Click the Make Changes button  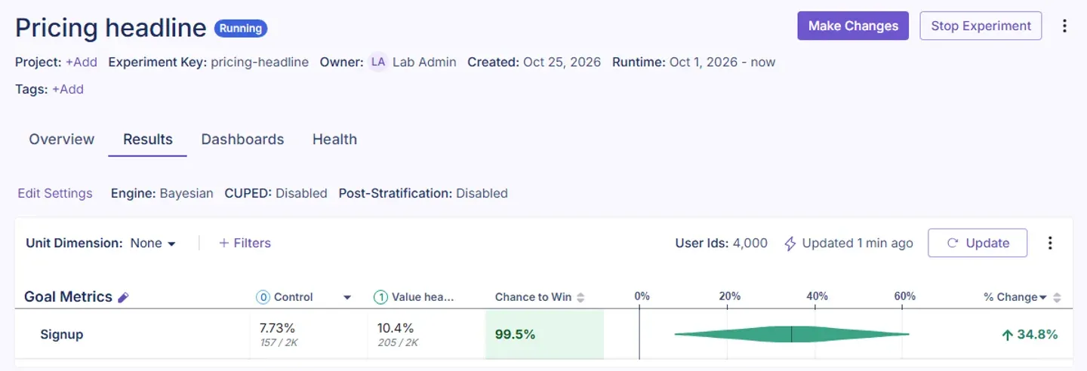(853, 26)
